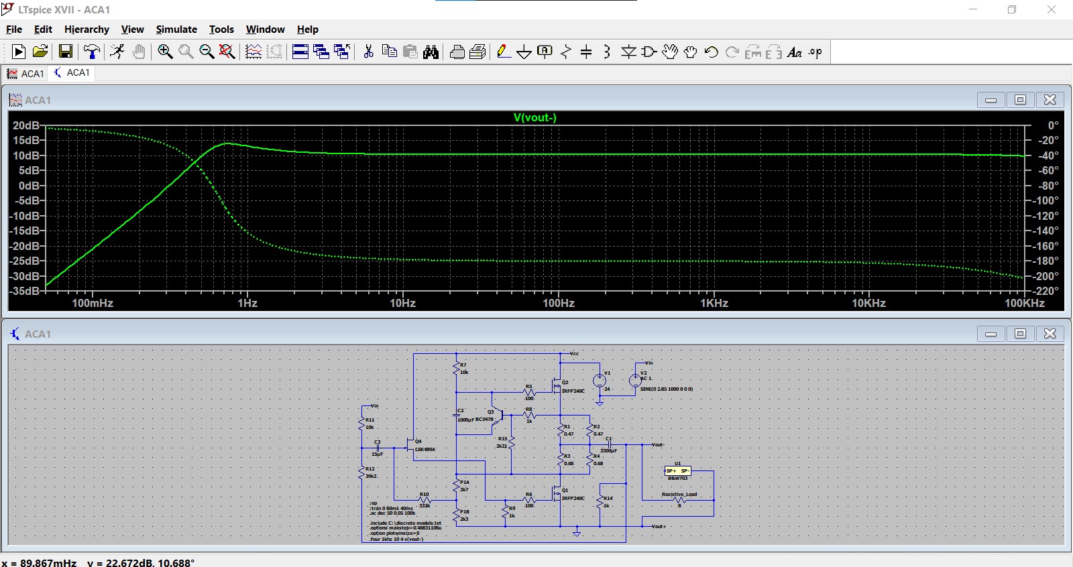The height and width of the screenshot is (567, 1073).
Task: Click the C1 3300µF capacitor
Action: (610, 444)
